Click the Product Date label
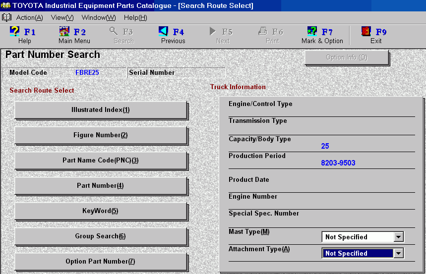Screen dimensions: 426x274 point(249,180)
